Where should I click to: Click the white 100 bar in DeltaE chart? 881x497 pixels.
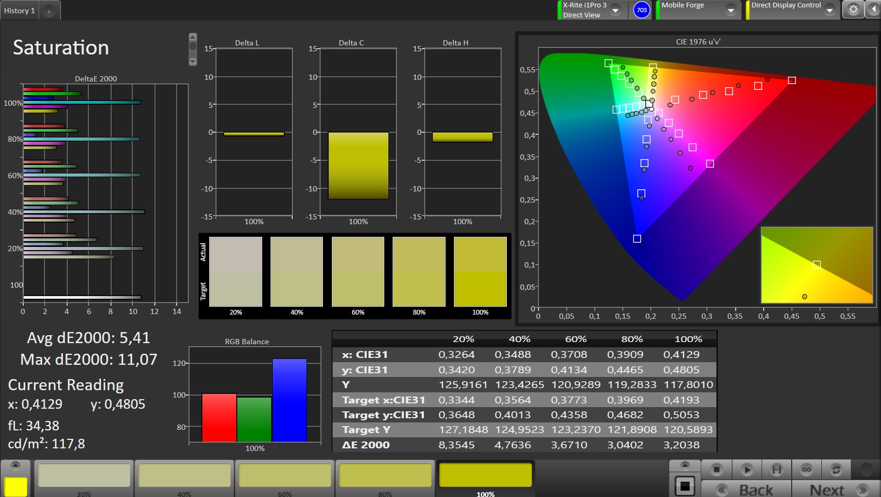pyautogui.click(x=82, y=297)
